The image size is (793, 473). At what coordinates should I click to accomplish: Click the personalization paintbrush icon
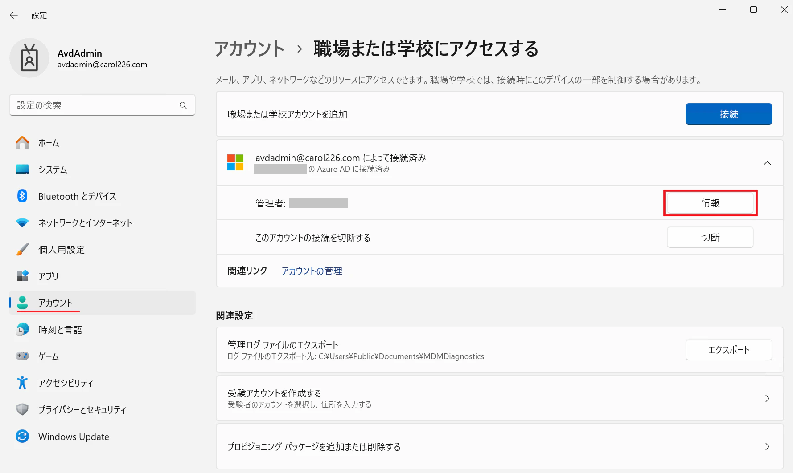click(22, 250)
